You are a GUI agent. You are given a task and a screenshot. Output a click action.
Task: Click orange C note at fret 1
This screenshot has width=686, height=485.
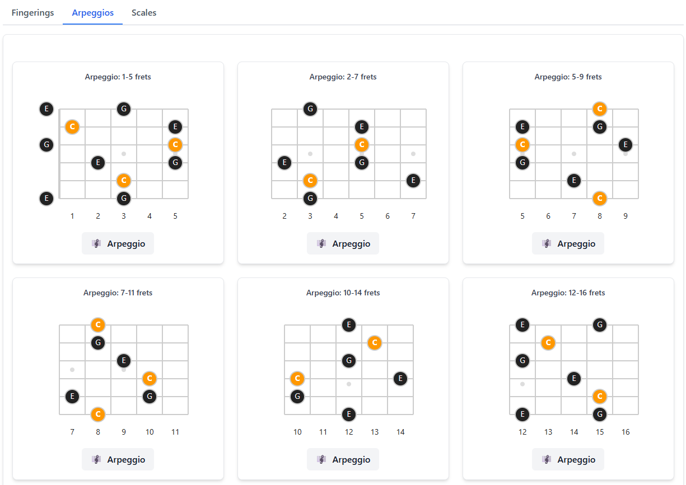point(72,127)
